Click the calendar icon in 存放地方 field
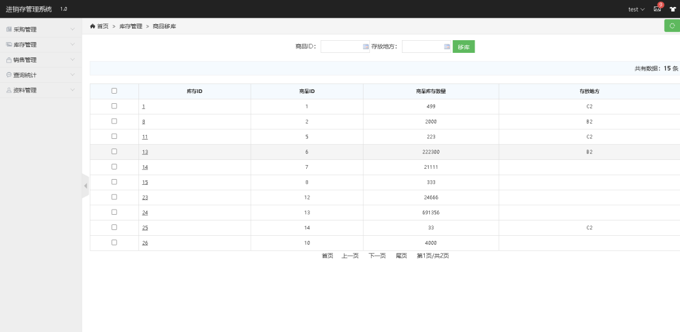The image size is (680, 332). point(447,47)
